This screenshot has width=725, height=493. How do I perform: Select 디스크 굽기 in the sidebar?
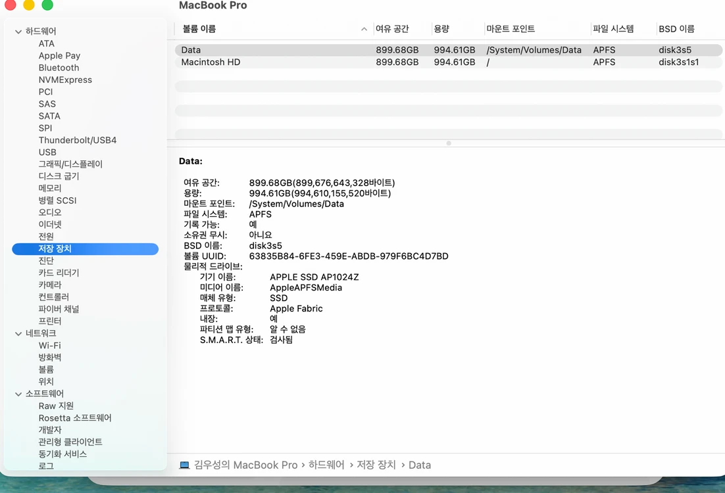click(59, 176)
